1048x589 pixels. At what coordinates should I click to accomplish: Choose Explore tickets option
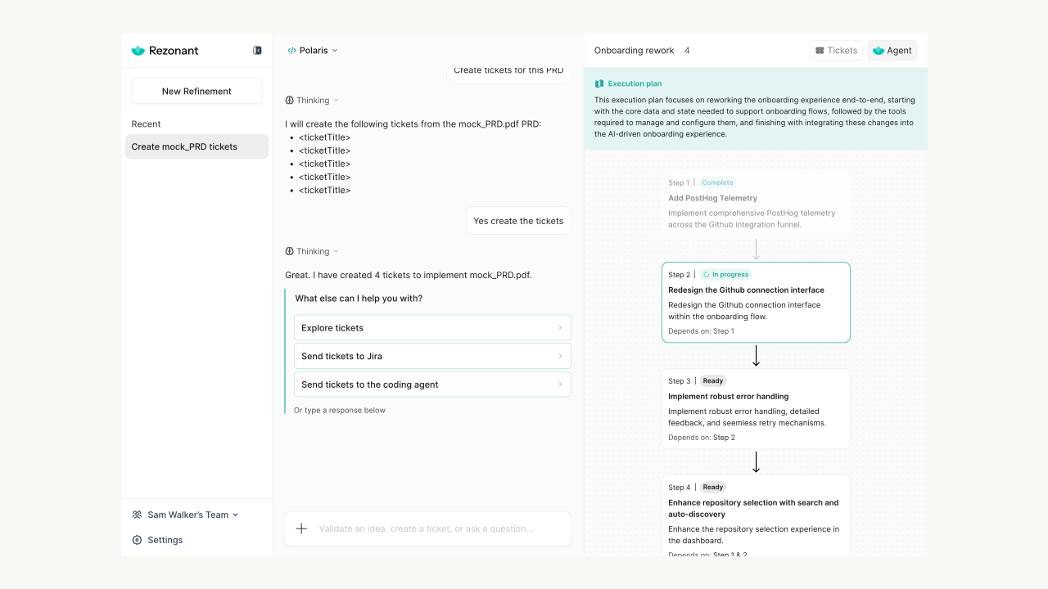(432, 327)
